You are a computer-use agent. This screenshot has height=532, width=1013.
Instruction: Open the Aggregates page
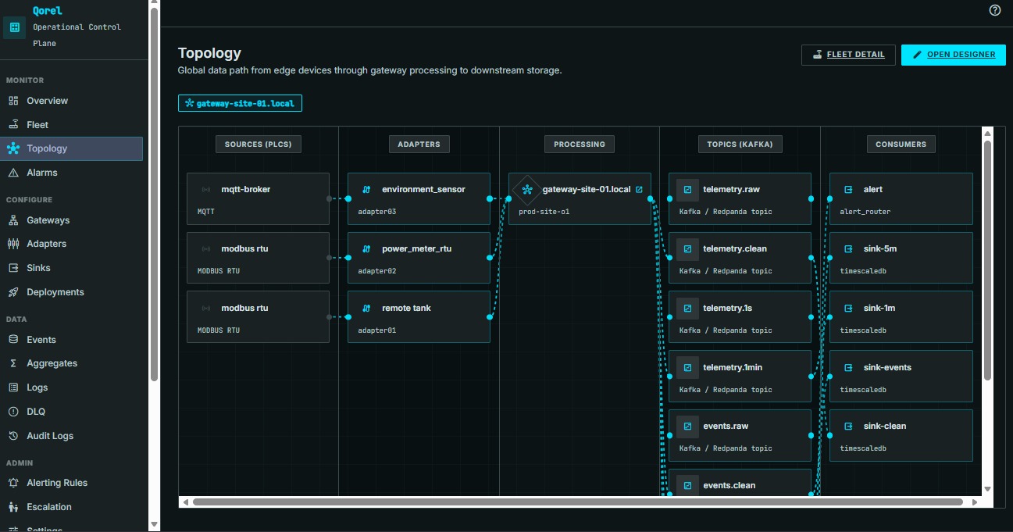[x=71, y=363]
